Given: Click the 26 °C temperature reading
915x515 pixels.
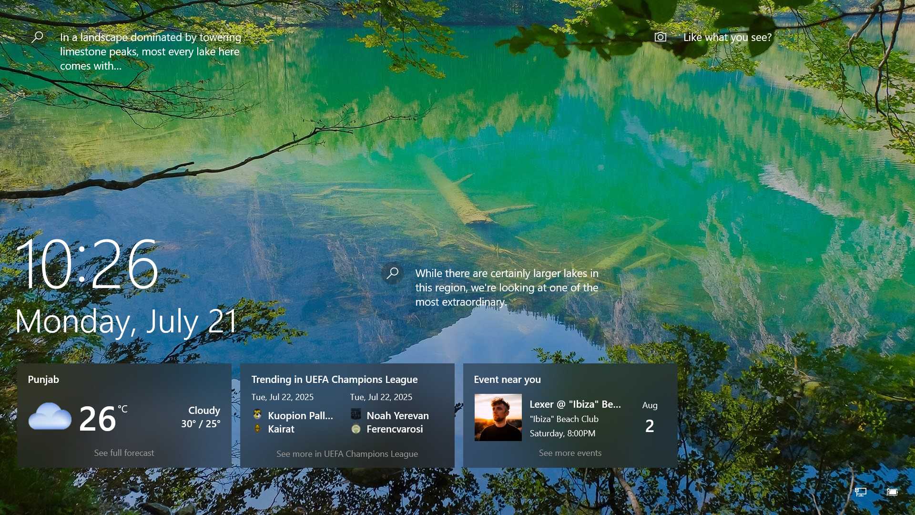Looking at the screenshot, I should [x=103, y=418].
